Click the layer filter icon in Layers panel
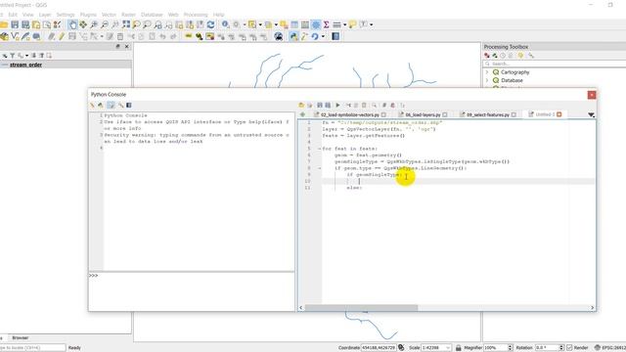 click(x=13, y=56)
